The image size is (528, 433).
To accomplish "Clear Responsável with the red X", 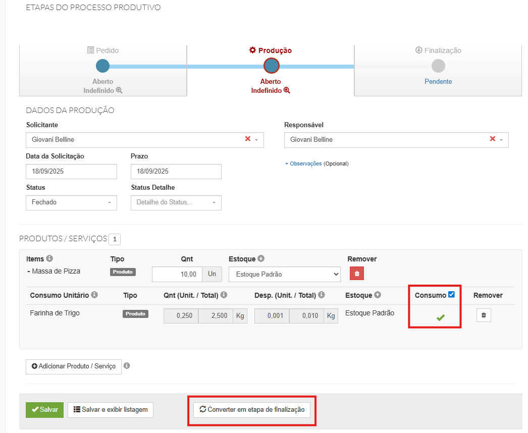I will (492, 139).
